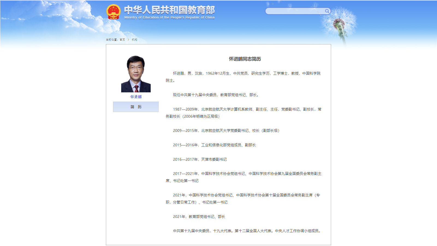The width and height of the screenshot is (437, 246).
Task: Click the 2015—2016年 工业和信息化部 entry
Action: pyautogui.click(x=214, y=145)
